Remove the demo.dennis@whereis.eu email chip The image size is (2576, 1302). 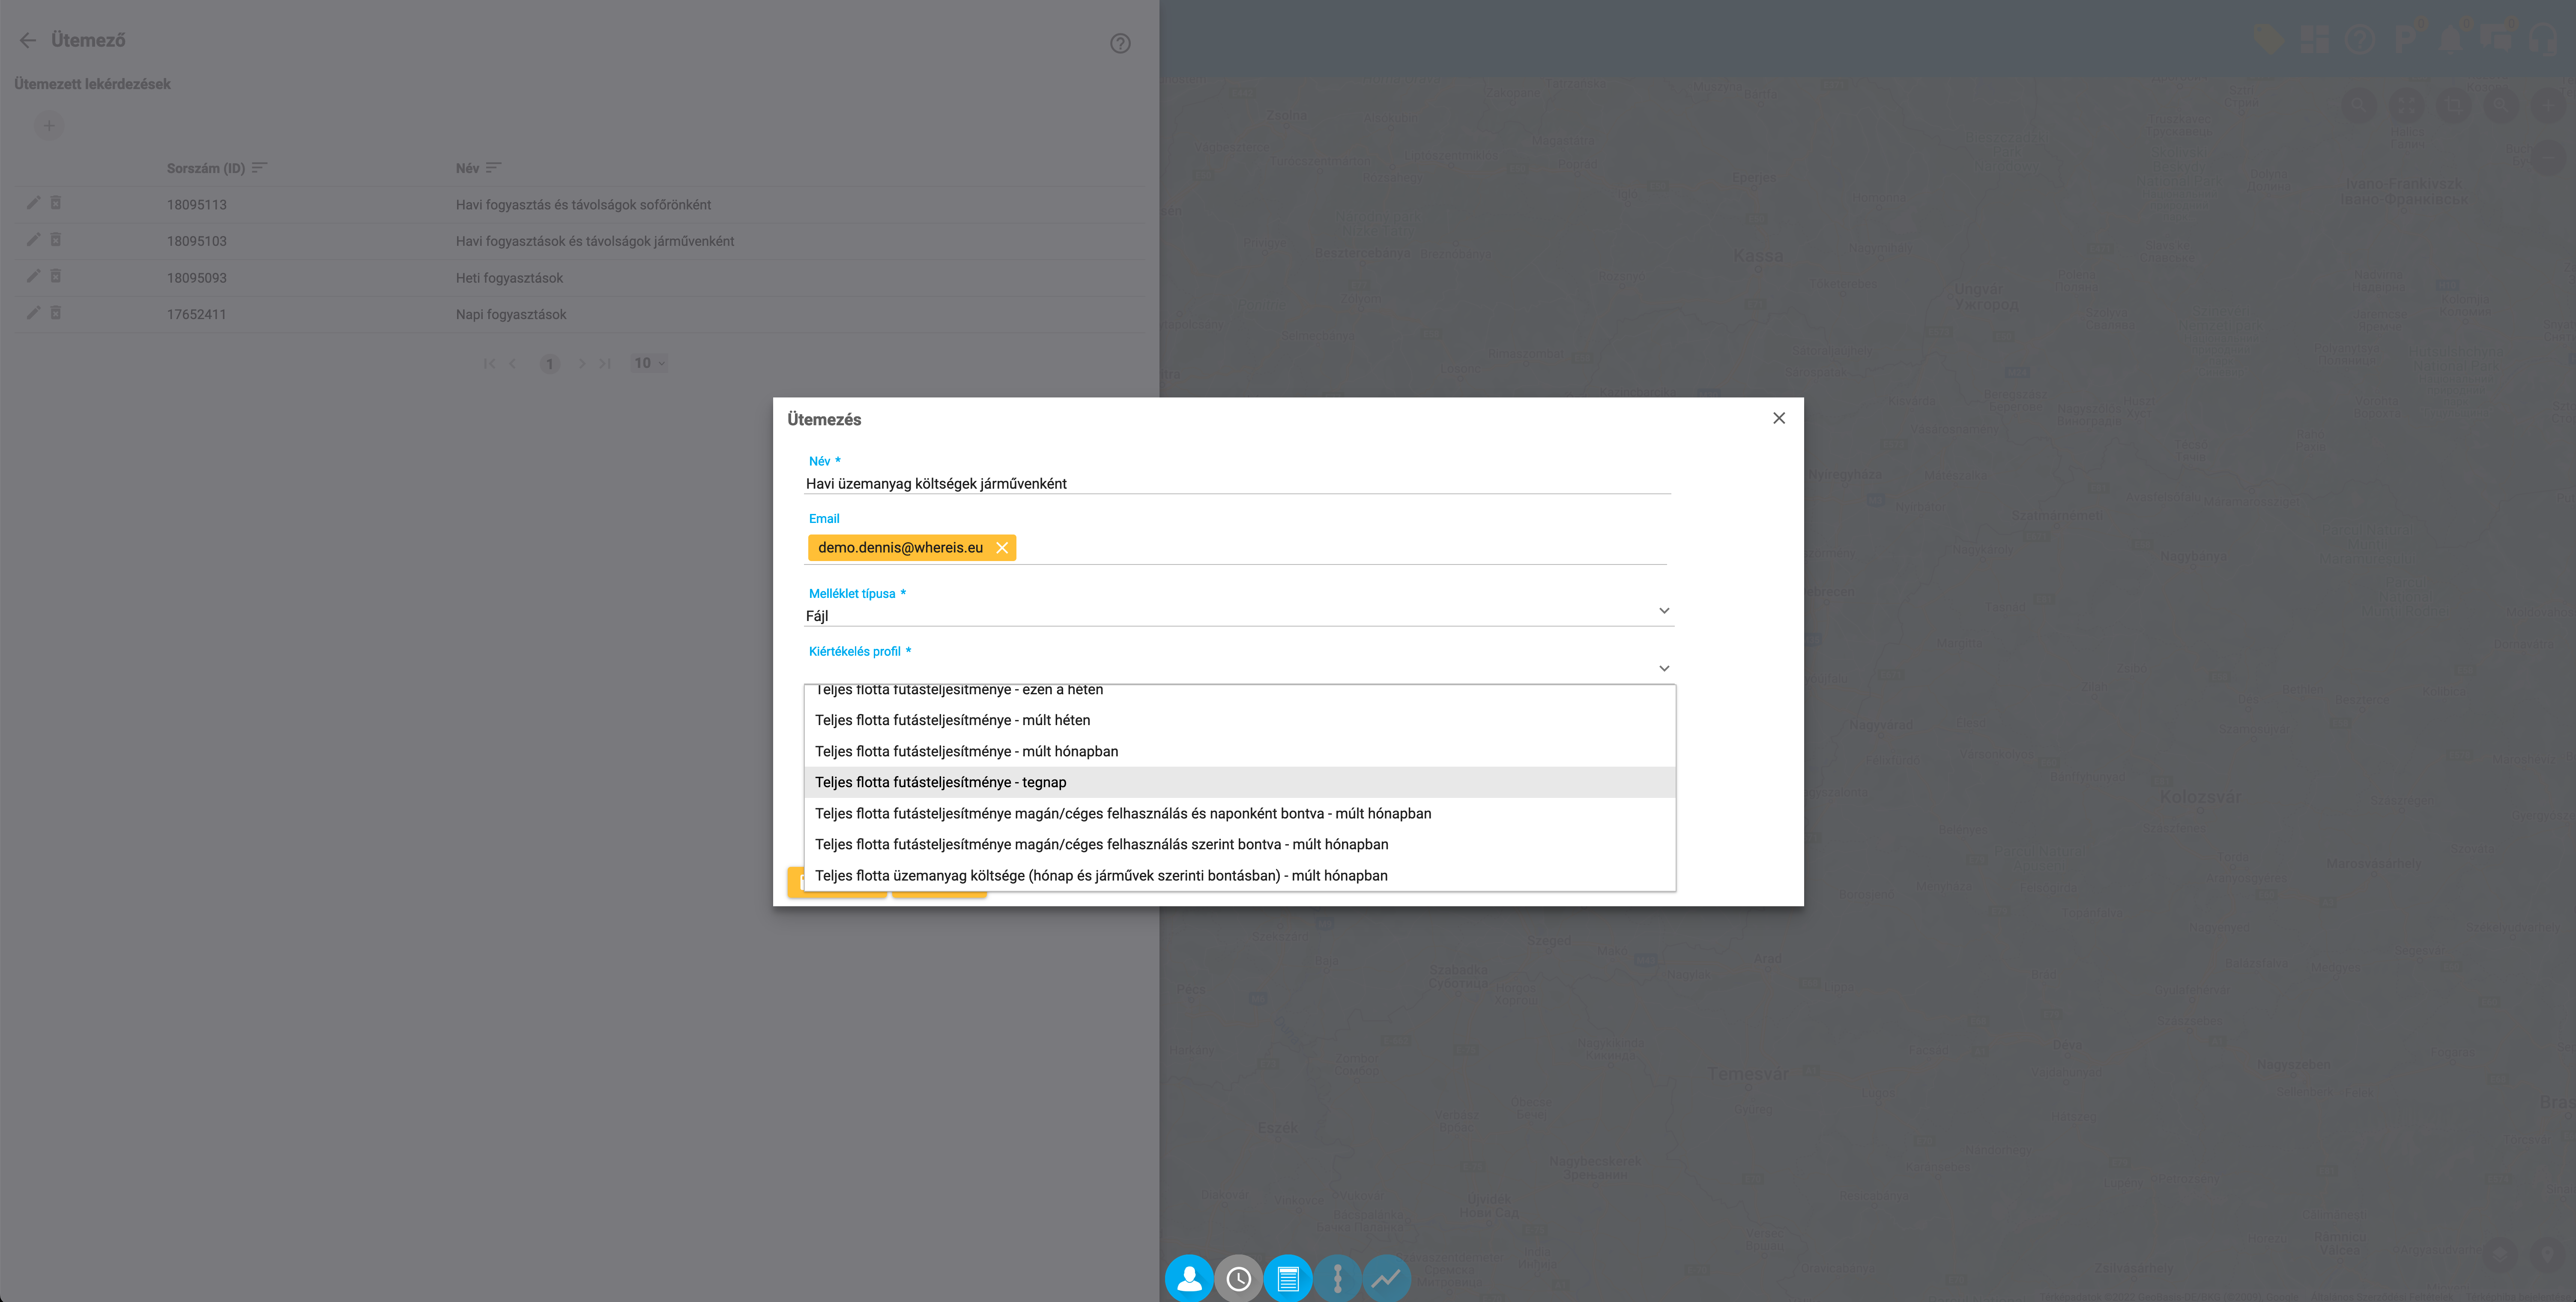click(1001, 548)
